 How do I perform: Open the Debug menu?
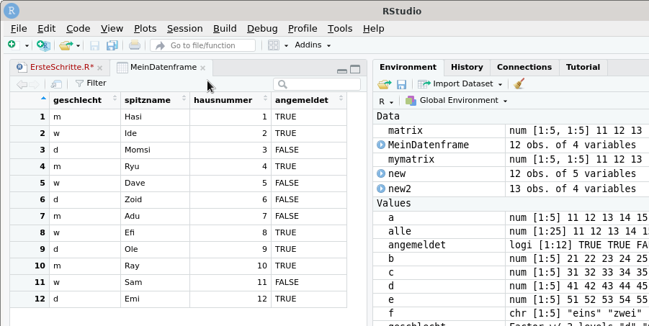pyautogui.click(x=262, y=29)
